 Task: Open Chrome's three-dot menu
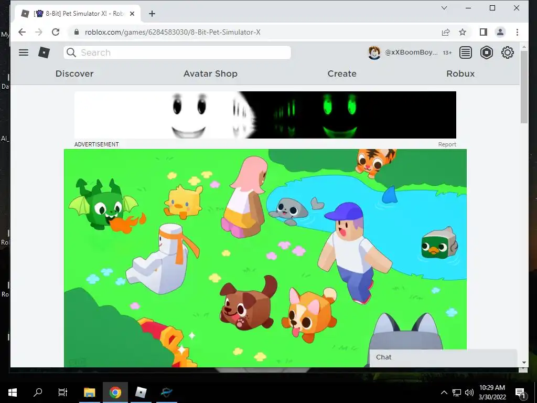[x=517, y=32]
